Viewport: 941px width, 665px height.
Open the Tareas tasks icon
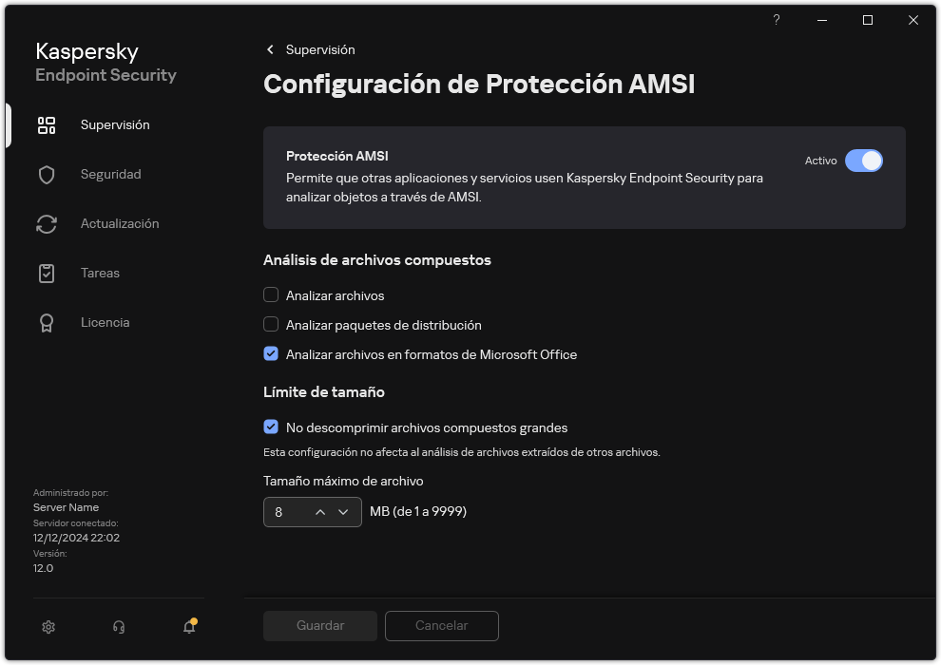[x=47, y=273]
